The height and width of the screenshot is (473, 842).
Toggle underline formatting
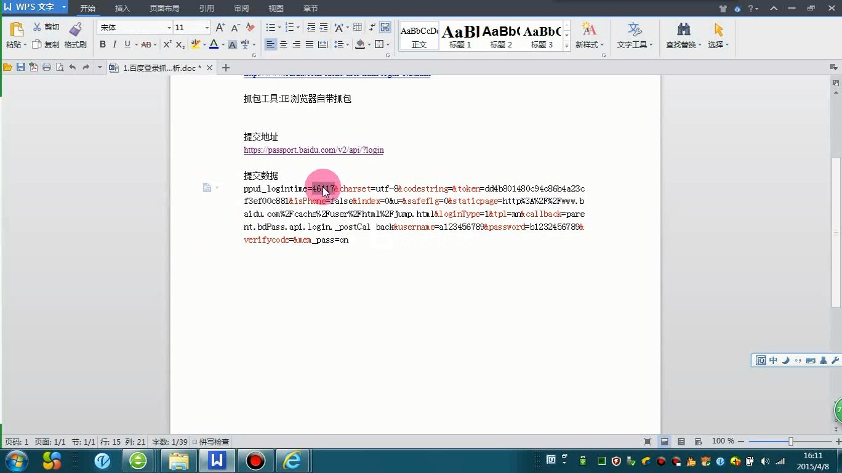tap(126, 44)
